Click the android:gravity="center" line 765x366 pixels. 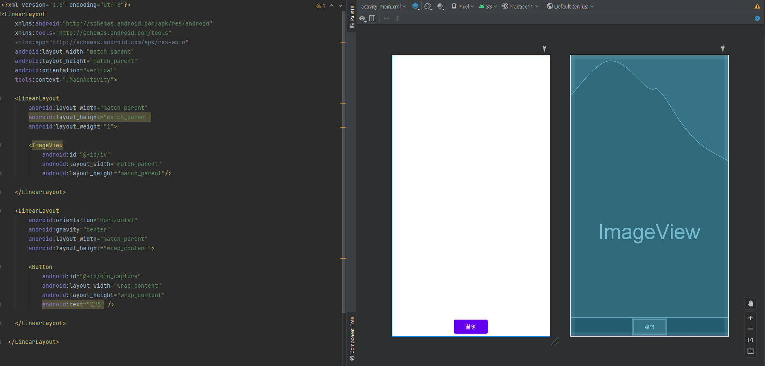[x=69, y=229]
